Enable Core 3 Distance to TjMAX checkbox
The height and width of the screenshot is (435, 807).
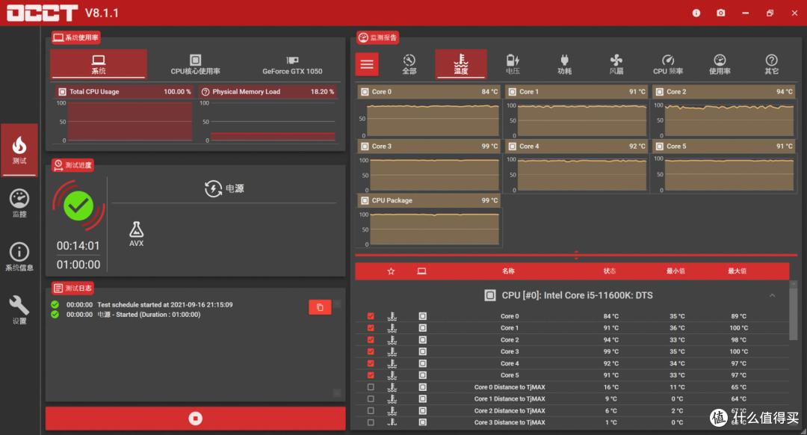(371, 422)
